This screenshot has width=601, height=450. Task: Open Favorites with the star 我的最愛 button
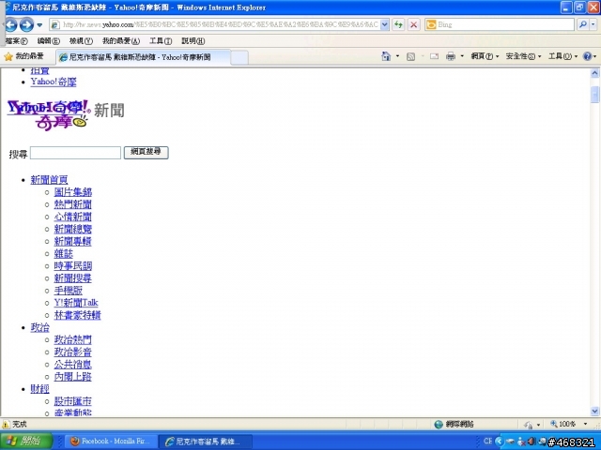[24, 56]
